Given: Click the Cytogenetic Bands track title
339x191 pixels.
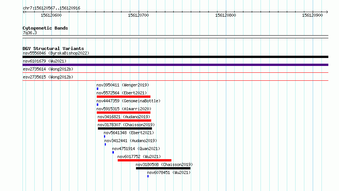Looking at the screenshot, I should click(45, 28).
